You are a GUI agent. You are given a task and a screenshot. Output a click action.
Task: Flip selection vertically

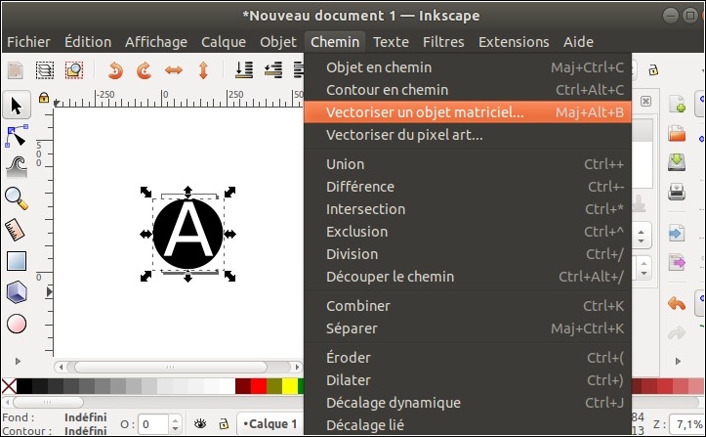click(x=203, y=70)
